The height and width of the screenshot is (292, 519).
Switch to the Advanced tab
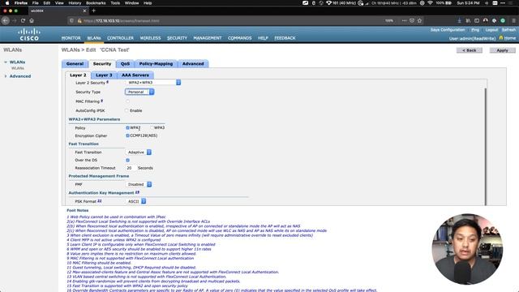193,63
